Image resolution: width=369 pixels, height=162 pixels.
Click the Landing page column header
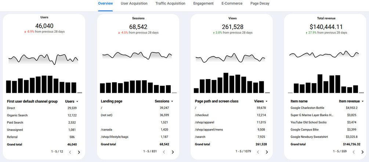tap(112, 101)
